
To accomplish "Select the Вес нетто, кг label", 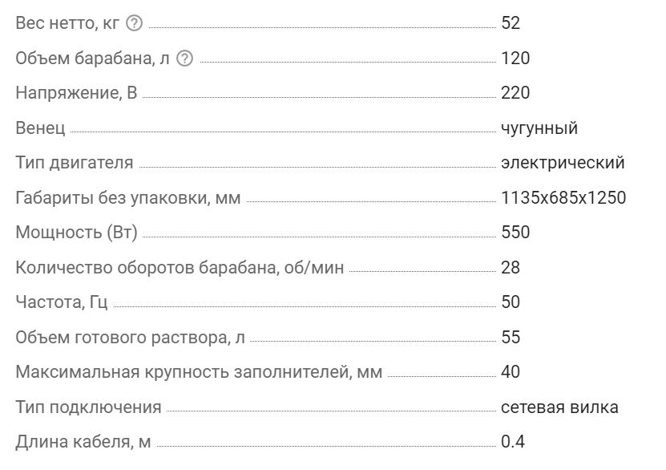I will click(67, 23).
